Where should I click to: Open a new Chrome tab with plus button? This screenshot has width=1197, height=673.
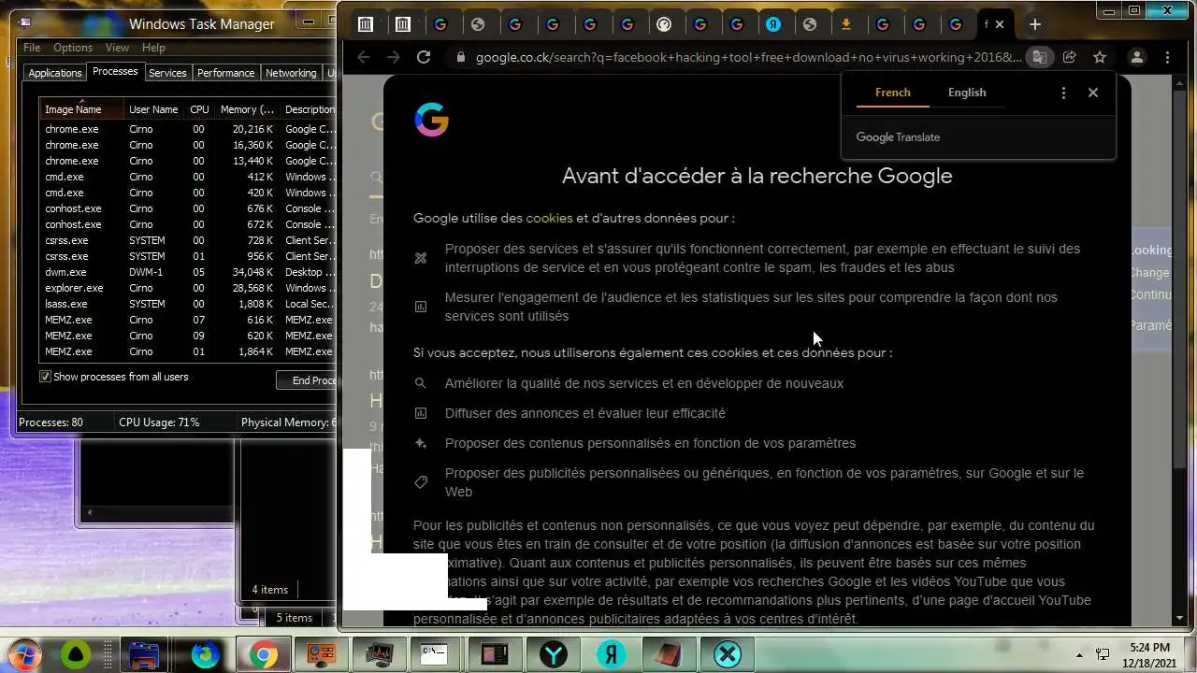[1034, 24]
